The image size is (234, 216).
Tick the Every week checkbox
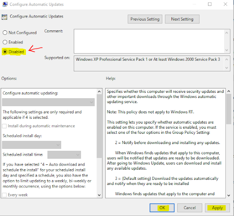4,195
